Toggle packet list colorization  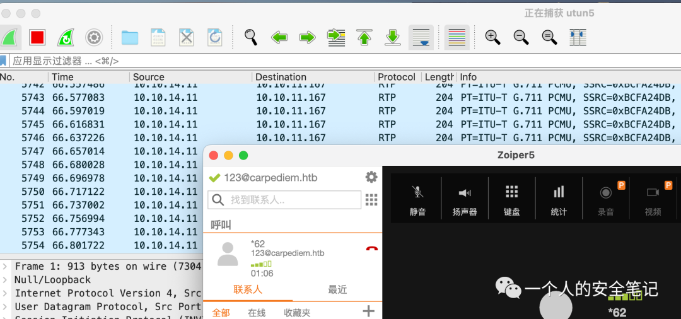[457, 37]
